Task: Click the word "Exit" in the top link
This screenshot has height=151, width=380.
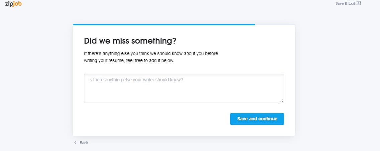Action: 352,3
